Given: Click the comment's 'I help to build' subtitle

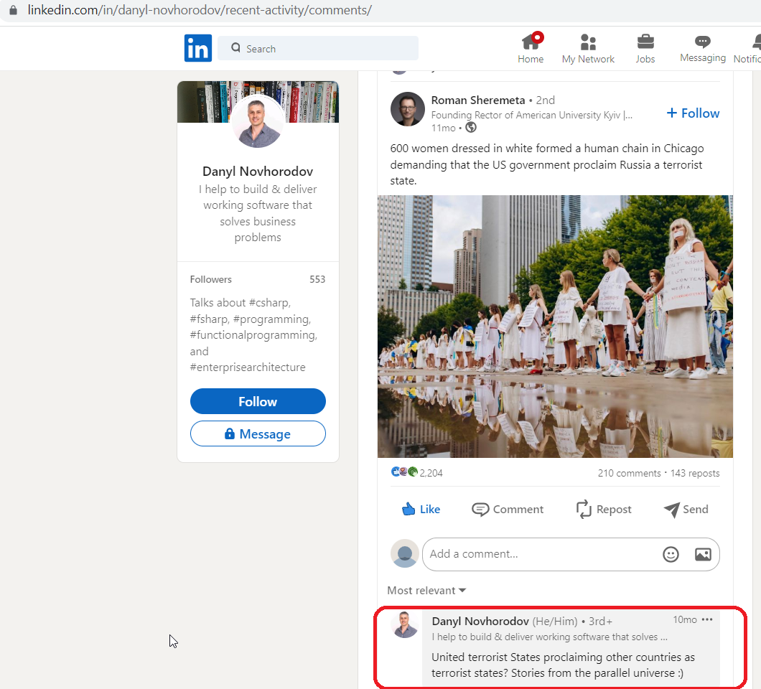Looking at the screenshot, I should click(549, 637).
